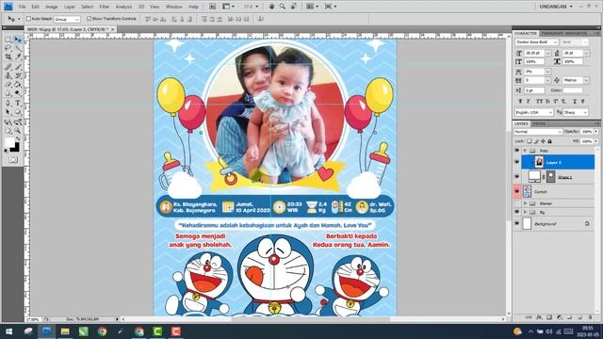Select the Move tool in the toolbox

(x=18, y=40)
